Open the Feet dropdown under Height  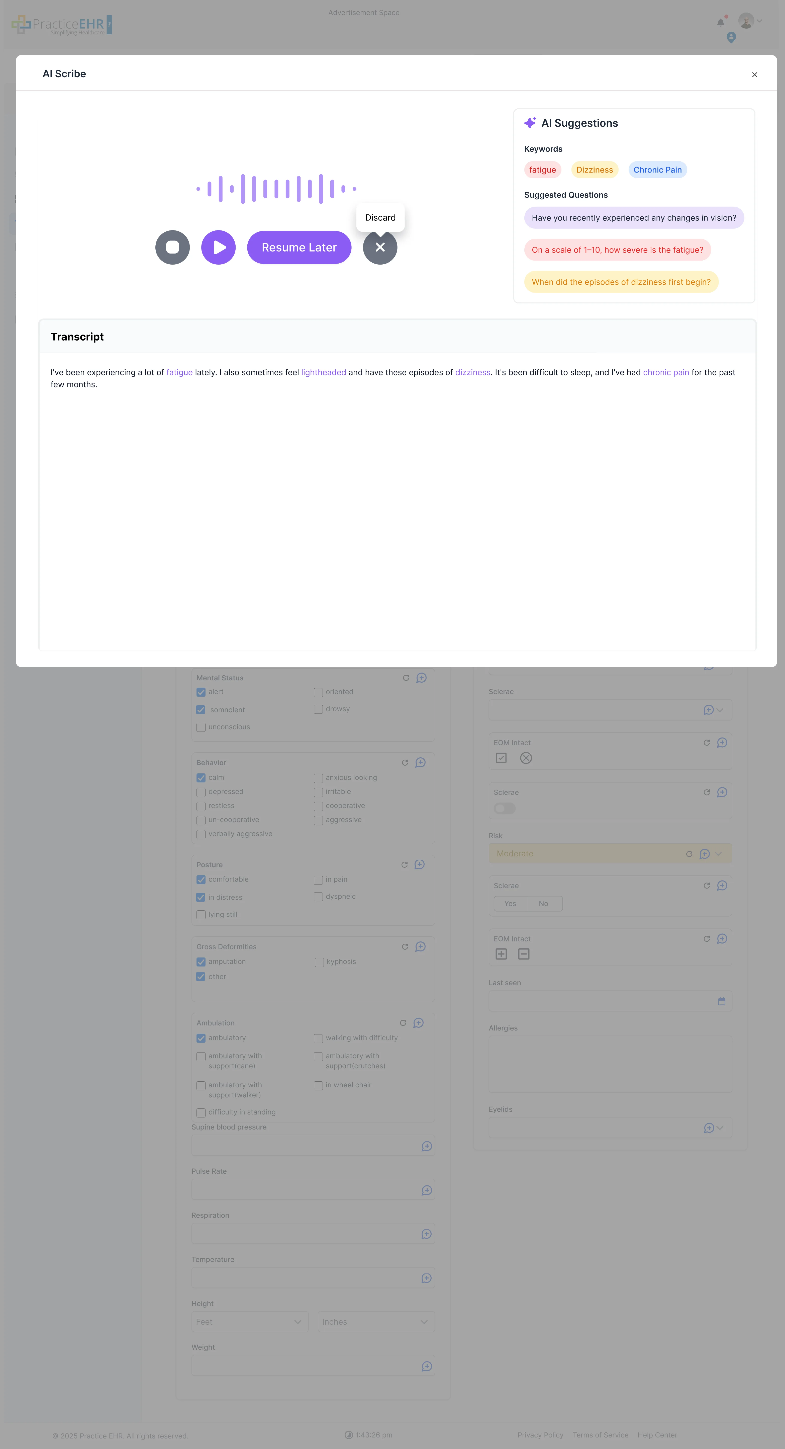[250, 1321]
